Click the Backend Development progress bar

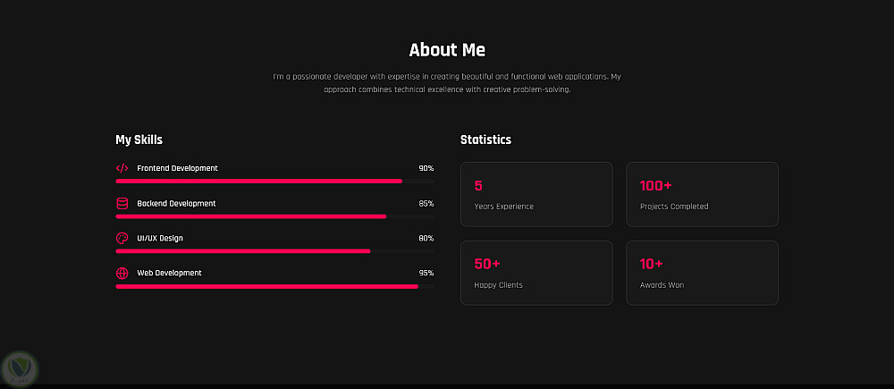274,216
